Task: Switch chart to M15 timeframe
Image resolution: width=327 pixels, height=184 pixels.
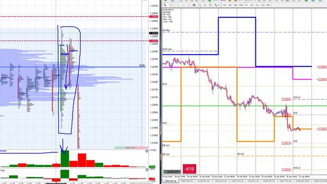Action: click(x=236, y=5)
